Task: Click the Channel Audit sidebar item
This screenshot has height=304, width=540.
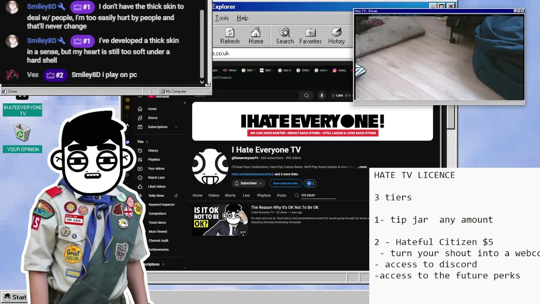Action: pos(158,240)
